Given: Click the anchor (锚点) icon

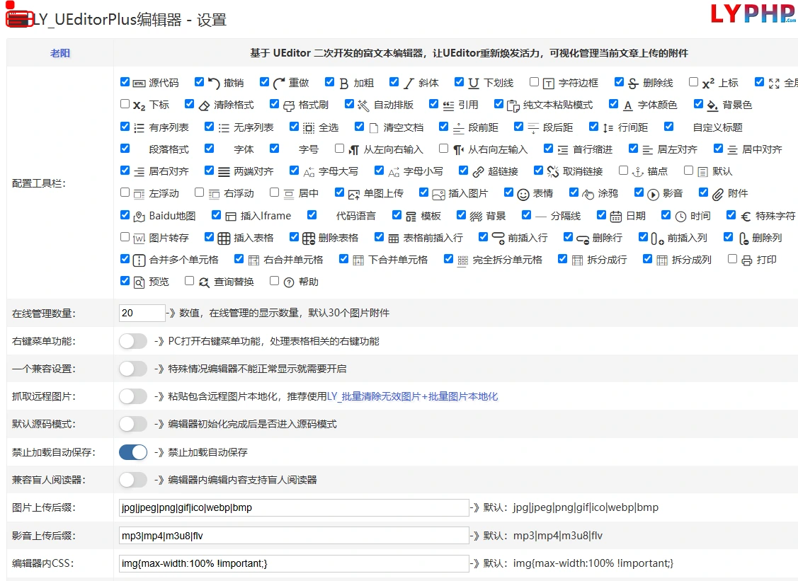Looking at the screenshot, I should tap(638, 172).
